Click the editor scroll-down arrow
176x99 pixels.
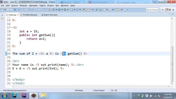(x=172, y=84)
